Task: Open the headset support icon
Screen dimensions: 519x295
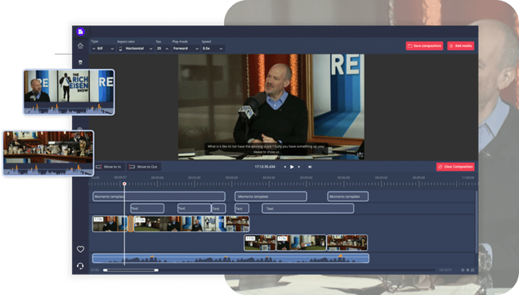Action: pos(80,266)
